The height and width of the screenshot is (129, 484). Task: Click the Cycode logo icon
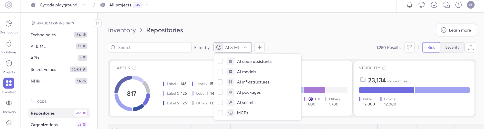(9, 5)
